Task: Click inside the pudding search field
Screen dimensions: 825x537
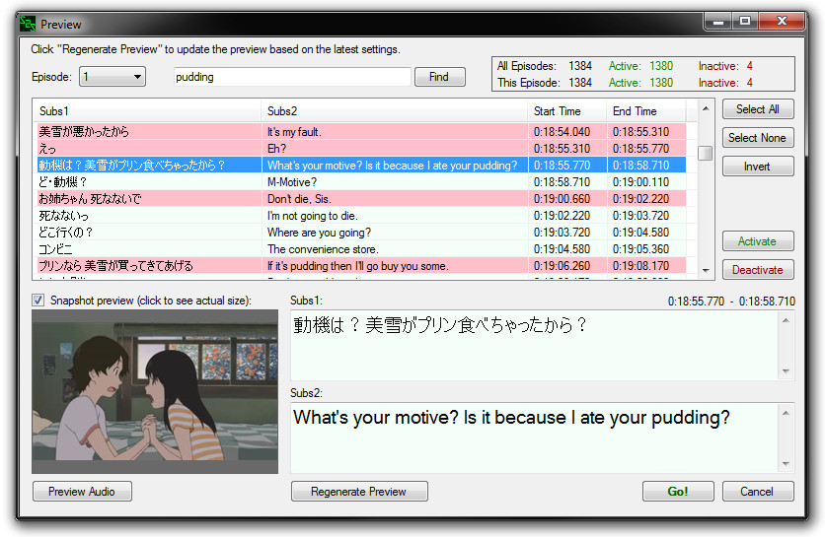Action: coord(292,77)
